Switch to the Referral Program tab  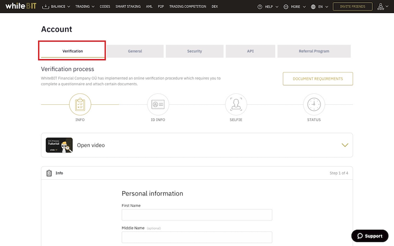pos(314,51)
